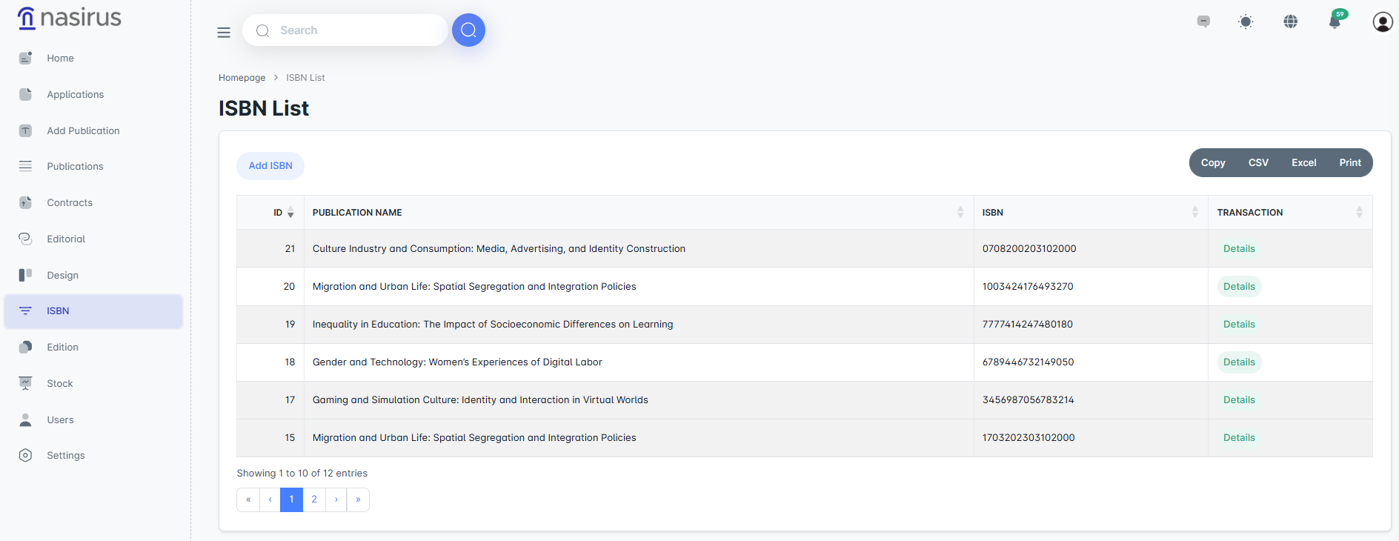The width and height of the screenshot is (1399, 541).
Task: Click Homepage breadcrumb link
Action: pos(242,78)
